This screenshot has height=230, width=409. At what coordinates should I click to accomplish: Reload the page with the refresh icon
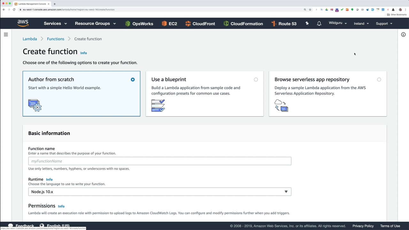click(x=14, y=10)
